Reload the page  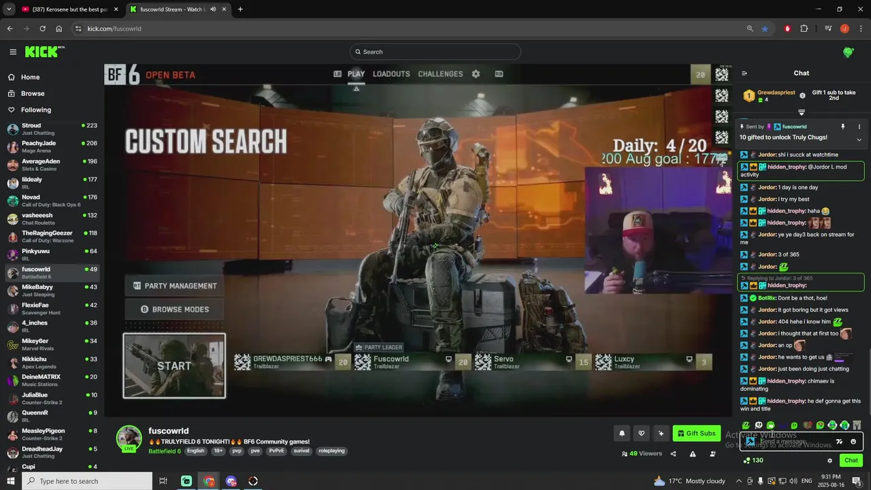pyautogui.click(x=42, y=29)
